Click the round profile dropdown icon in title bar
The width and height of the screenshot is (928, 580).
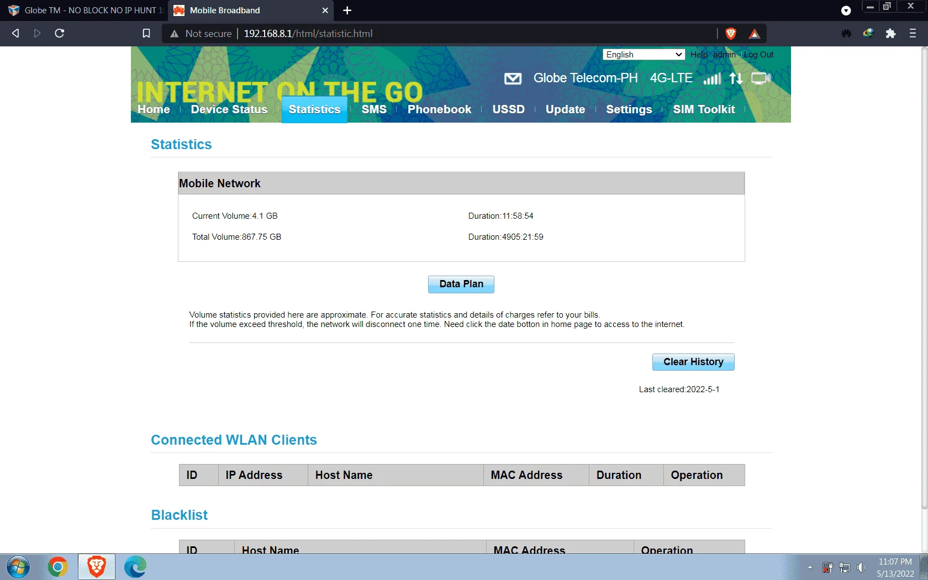click(x=846, y=10)
